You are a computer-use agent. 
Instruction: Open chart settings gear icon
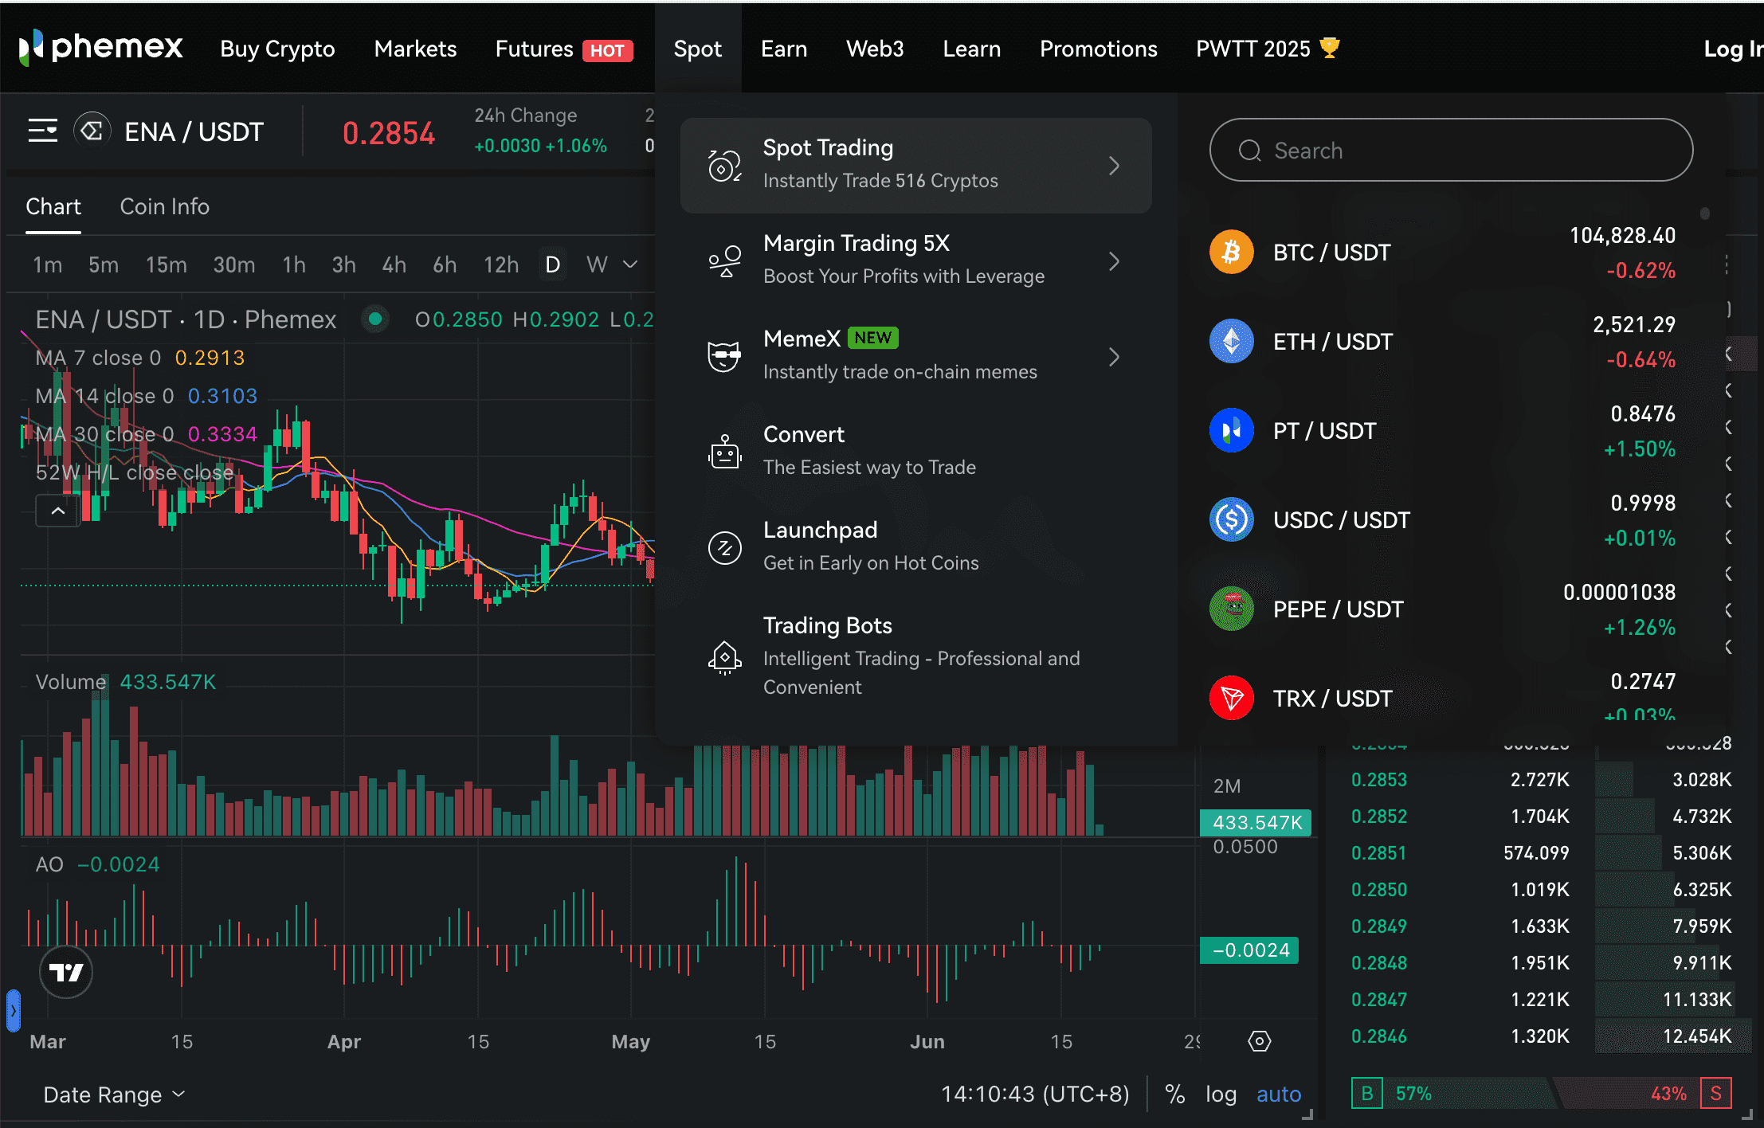pyautogui.click(x=1259, y=1040)
